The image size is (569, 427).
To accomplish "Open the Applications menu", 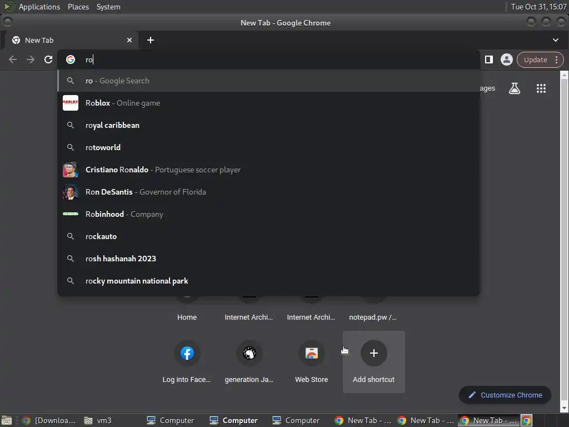I will coord(39,7).
